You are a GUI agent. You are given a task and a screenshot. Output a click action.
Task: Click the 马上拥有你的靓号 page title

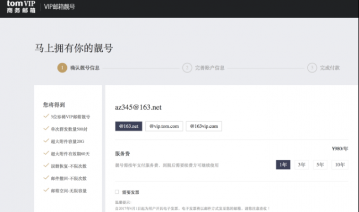tap(74, 48)
